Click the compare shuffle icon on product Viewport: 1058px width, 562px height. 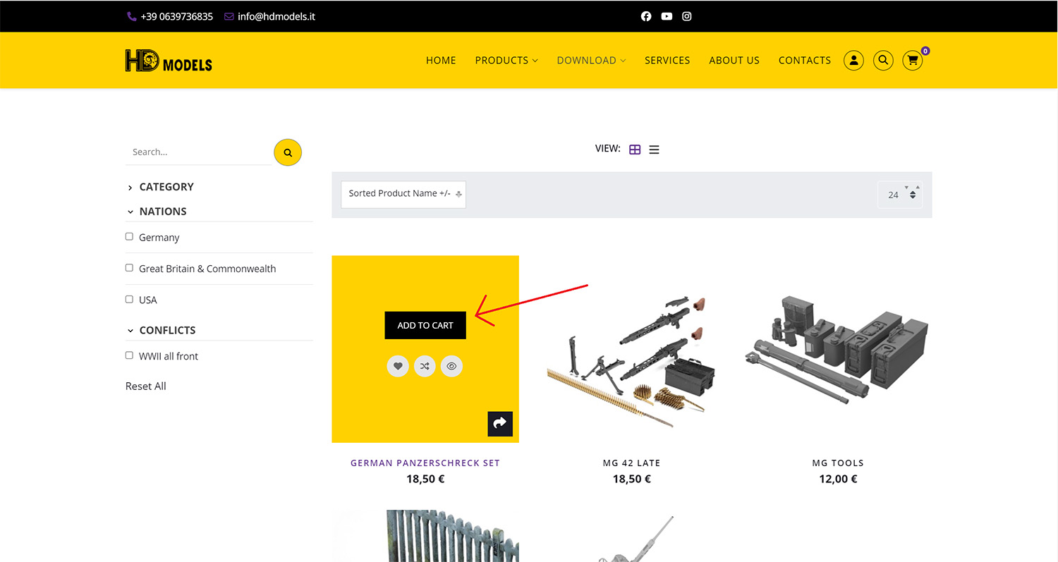(x=425, y=367)
